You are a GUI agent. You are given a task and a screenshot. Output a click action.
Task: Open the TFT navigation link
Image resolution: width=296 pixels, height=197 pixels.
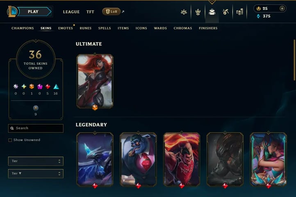(90, 12)
